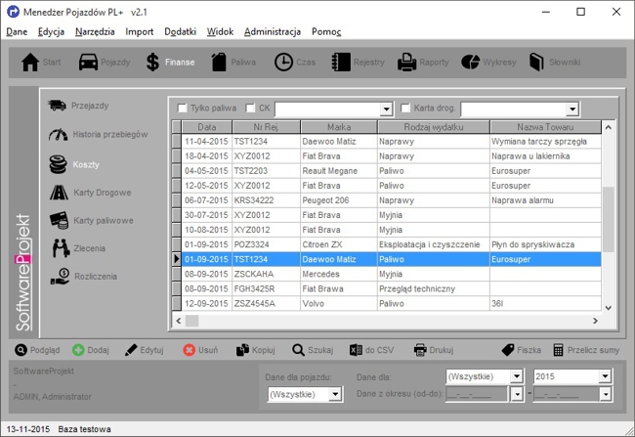The image size is (635, 437).
Task: Open the Pojazdy car icon
Action: [88, 63]
